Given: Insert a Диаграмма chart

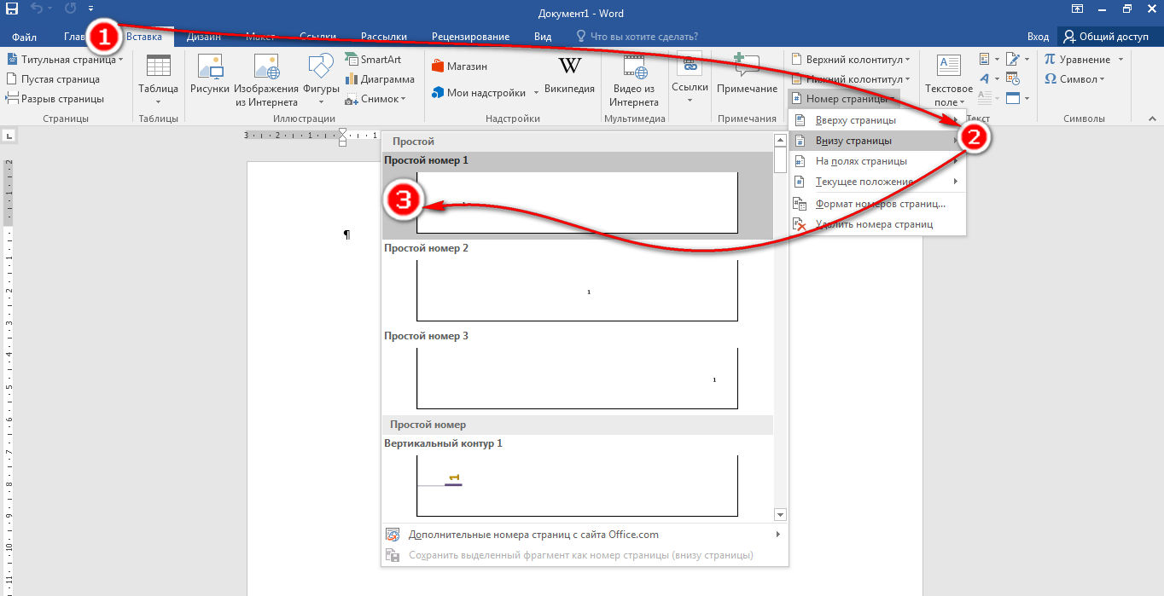Looking at the screenshot, I should coord(380,79).
